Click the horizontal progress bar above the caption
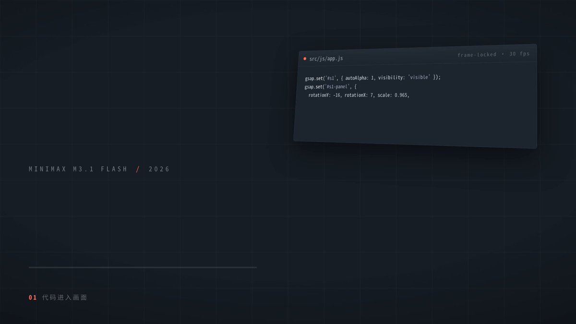 (143, 267)
